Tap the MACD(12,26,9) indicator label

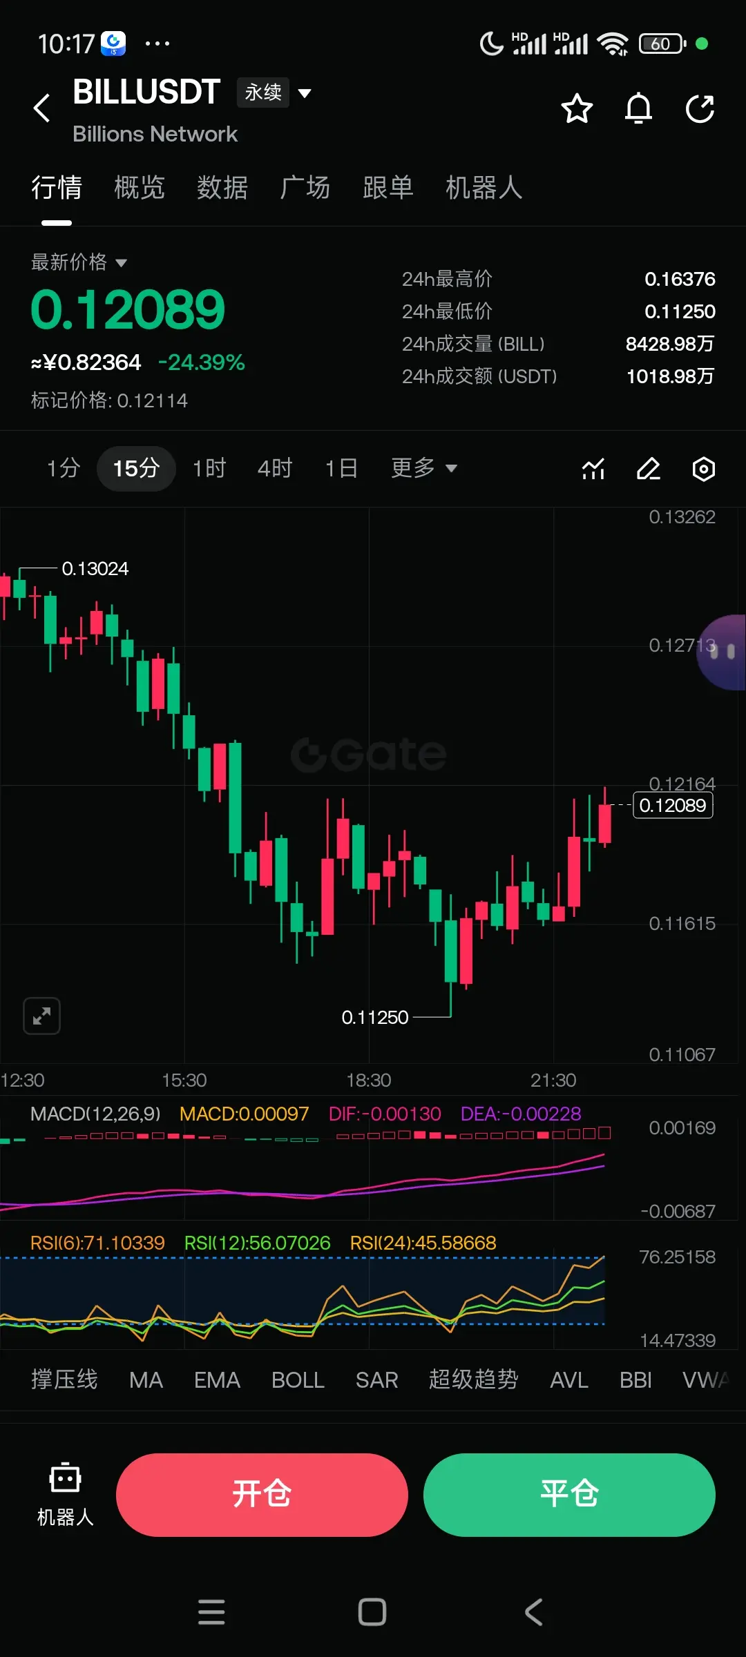(x=95, y=1114)
